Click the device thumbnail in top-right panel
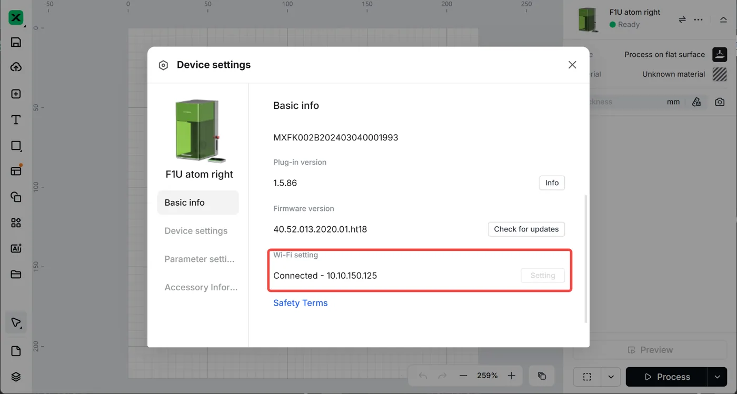This screenshot has width=737, height=394. pos(588,19)
